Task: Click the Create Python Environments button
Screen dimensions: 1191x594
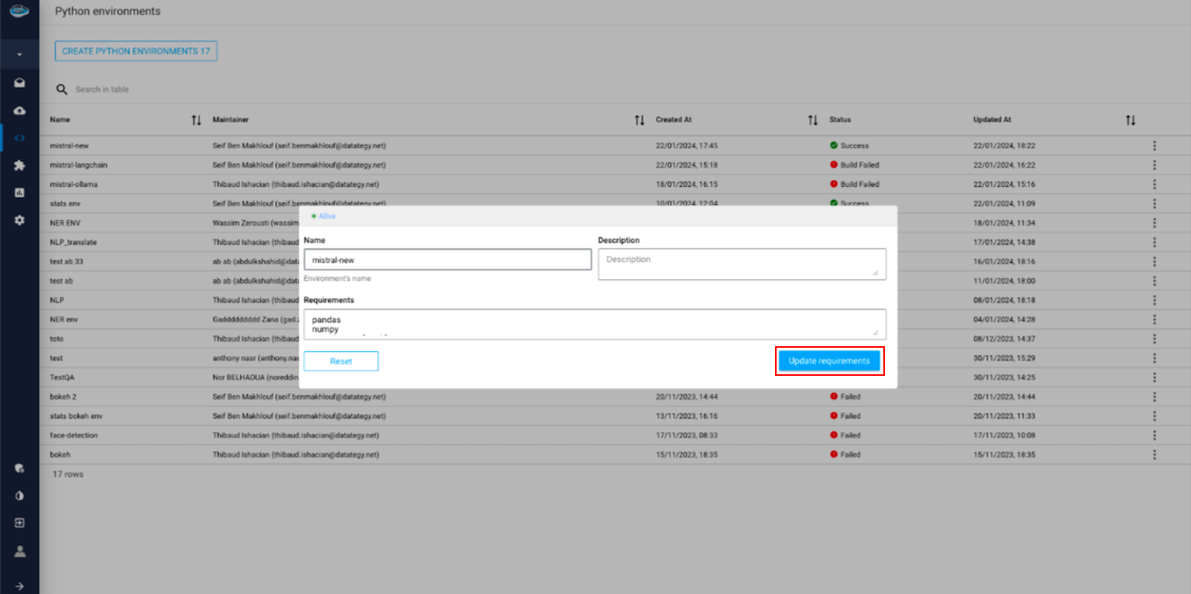Action: [x=136, y=51]
